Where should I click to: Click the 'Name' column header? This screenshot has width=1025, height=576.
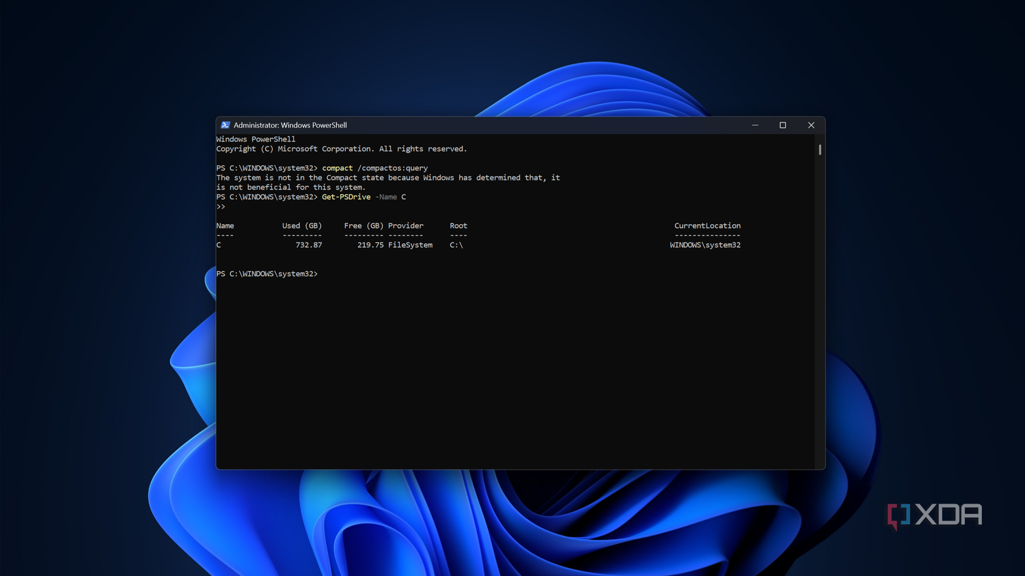(225, 225)
